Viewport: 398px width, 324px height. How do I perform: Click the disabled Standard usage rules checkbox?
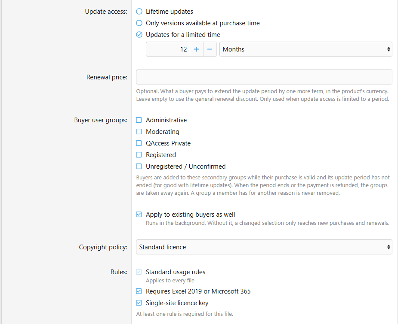[x=139, y=272]
